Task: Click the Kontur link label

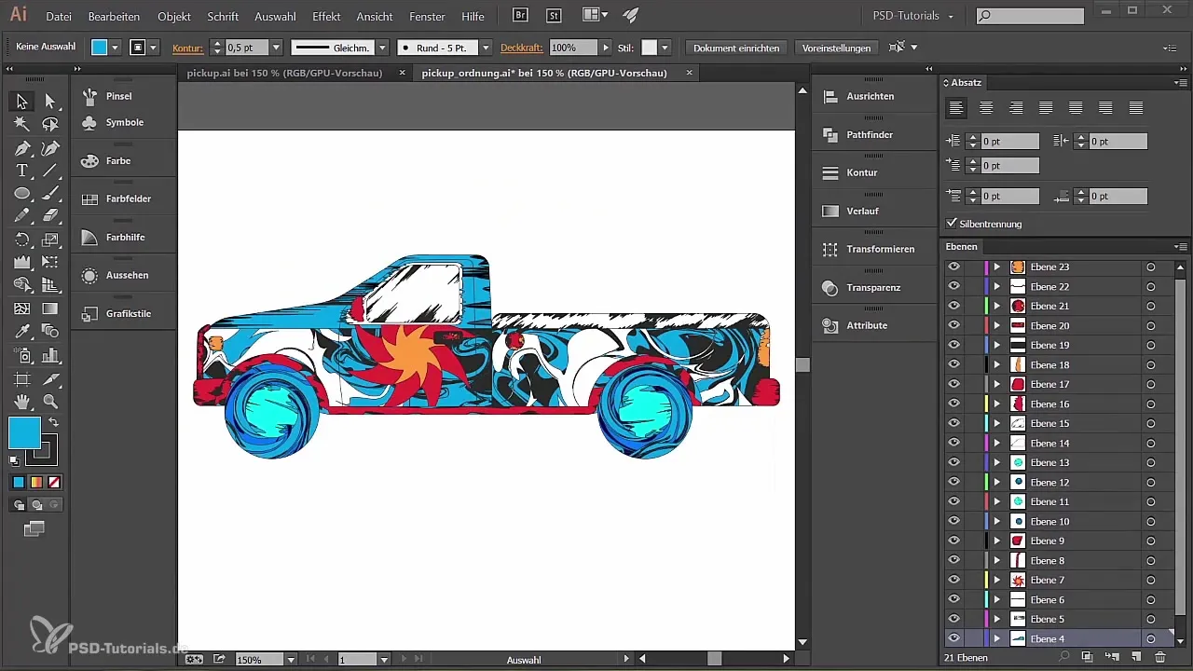Action: point(187,48)
